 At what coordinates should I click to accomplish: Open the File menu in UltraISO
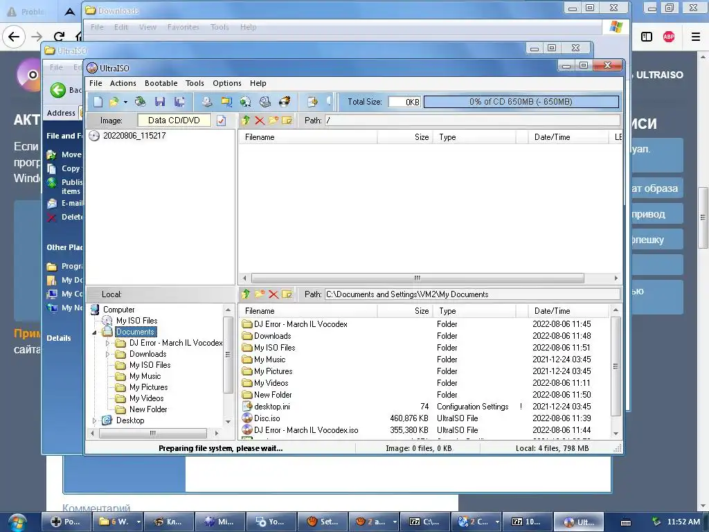click(x=96, y=83)
